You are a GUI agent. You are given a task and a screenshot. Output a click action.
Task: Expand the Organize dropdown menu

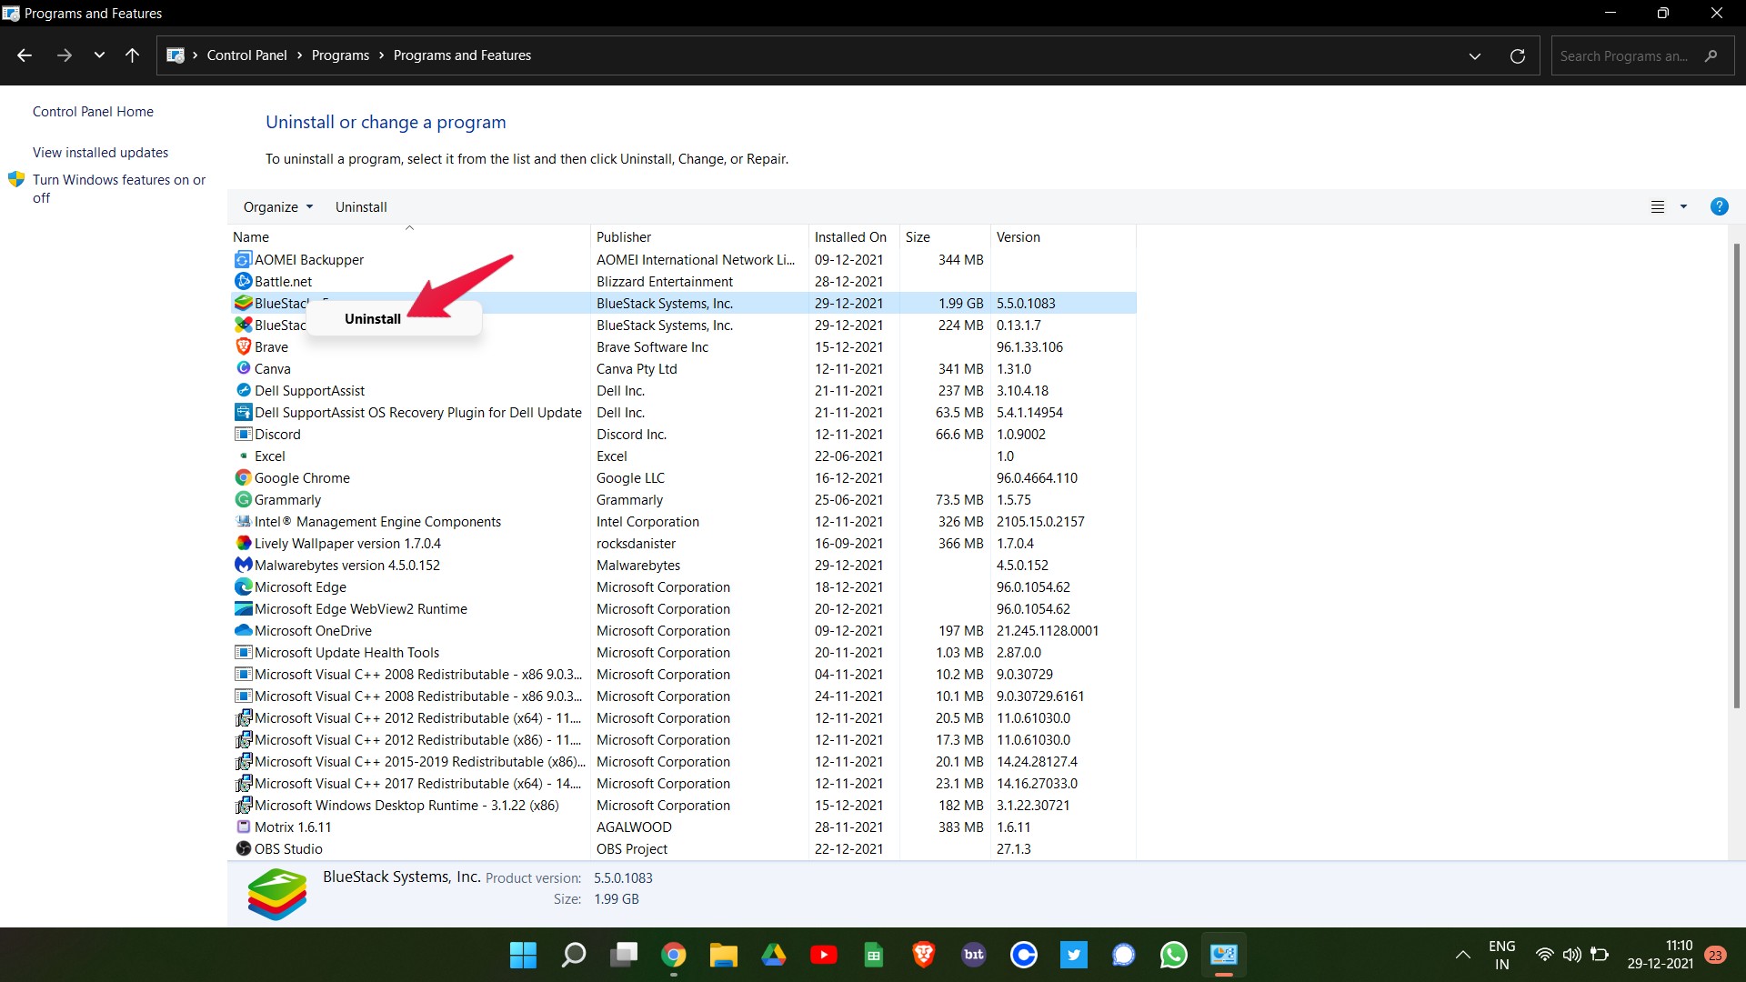point(278,207)
